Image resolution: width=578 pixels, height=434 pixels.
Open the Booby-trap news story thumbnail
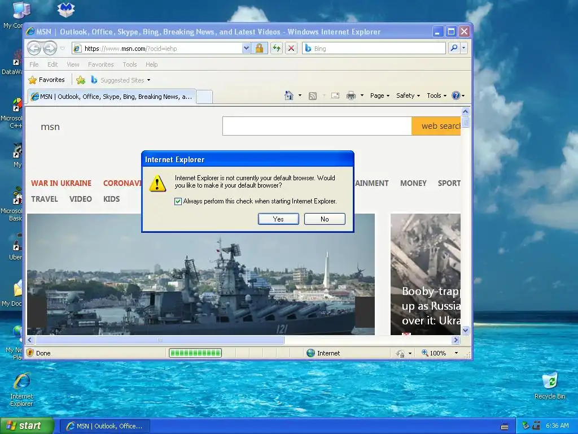[426, 274]
